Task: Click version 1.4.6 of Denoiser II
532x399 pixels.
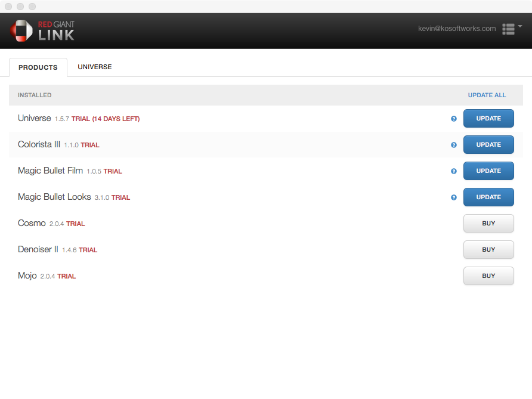Action: (x=69, y=250)
